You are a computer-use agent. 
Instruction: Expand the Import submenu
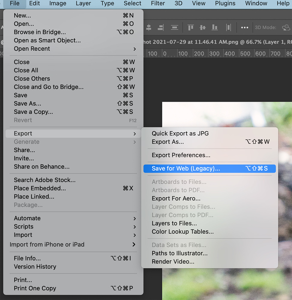[x=134, y=235]
